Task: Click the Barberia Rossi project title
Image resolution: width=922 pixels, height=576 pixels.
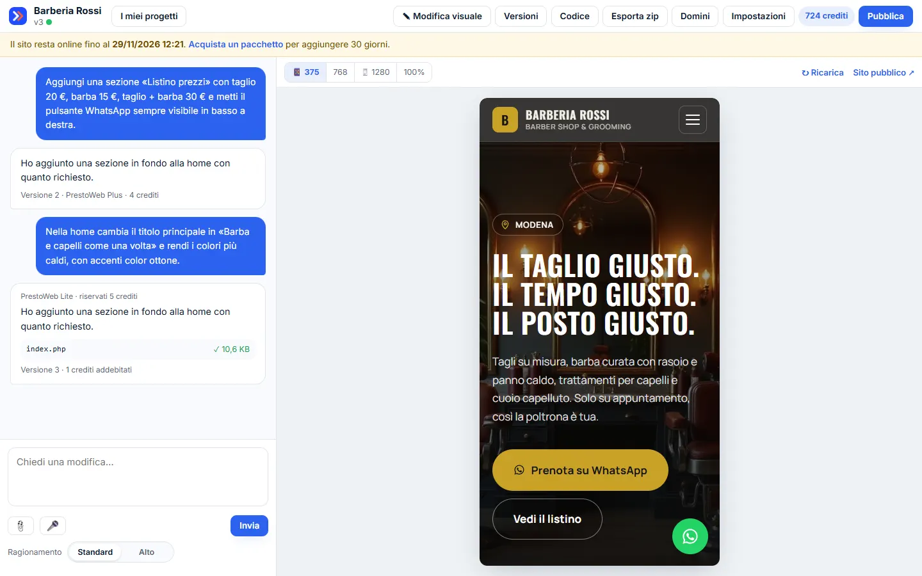Action: tap(67, 11)
